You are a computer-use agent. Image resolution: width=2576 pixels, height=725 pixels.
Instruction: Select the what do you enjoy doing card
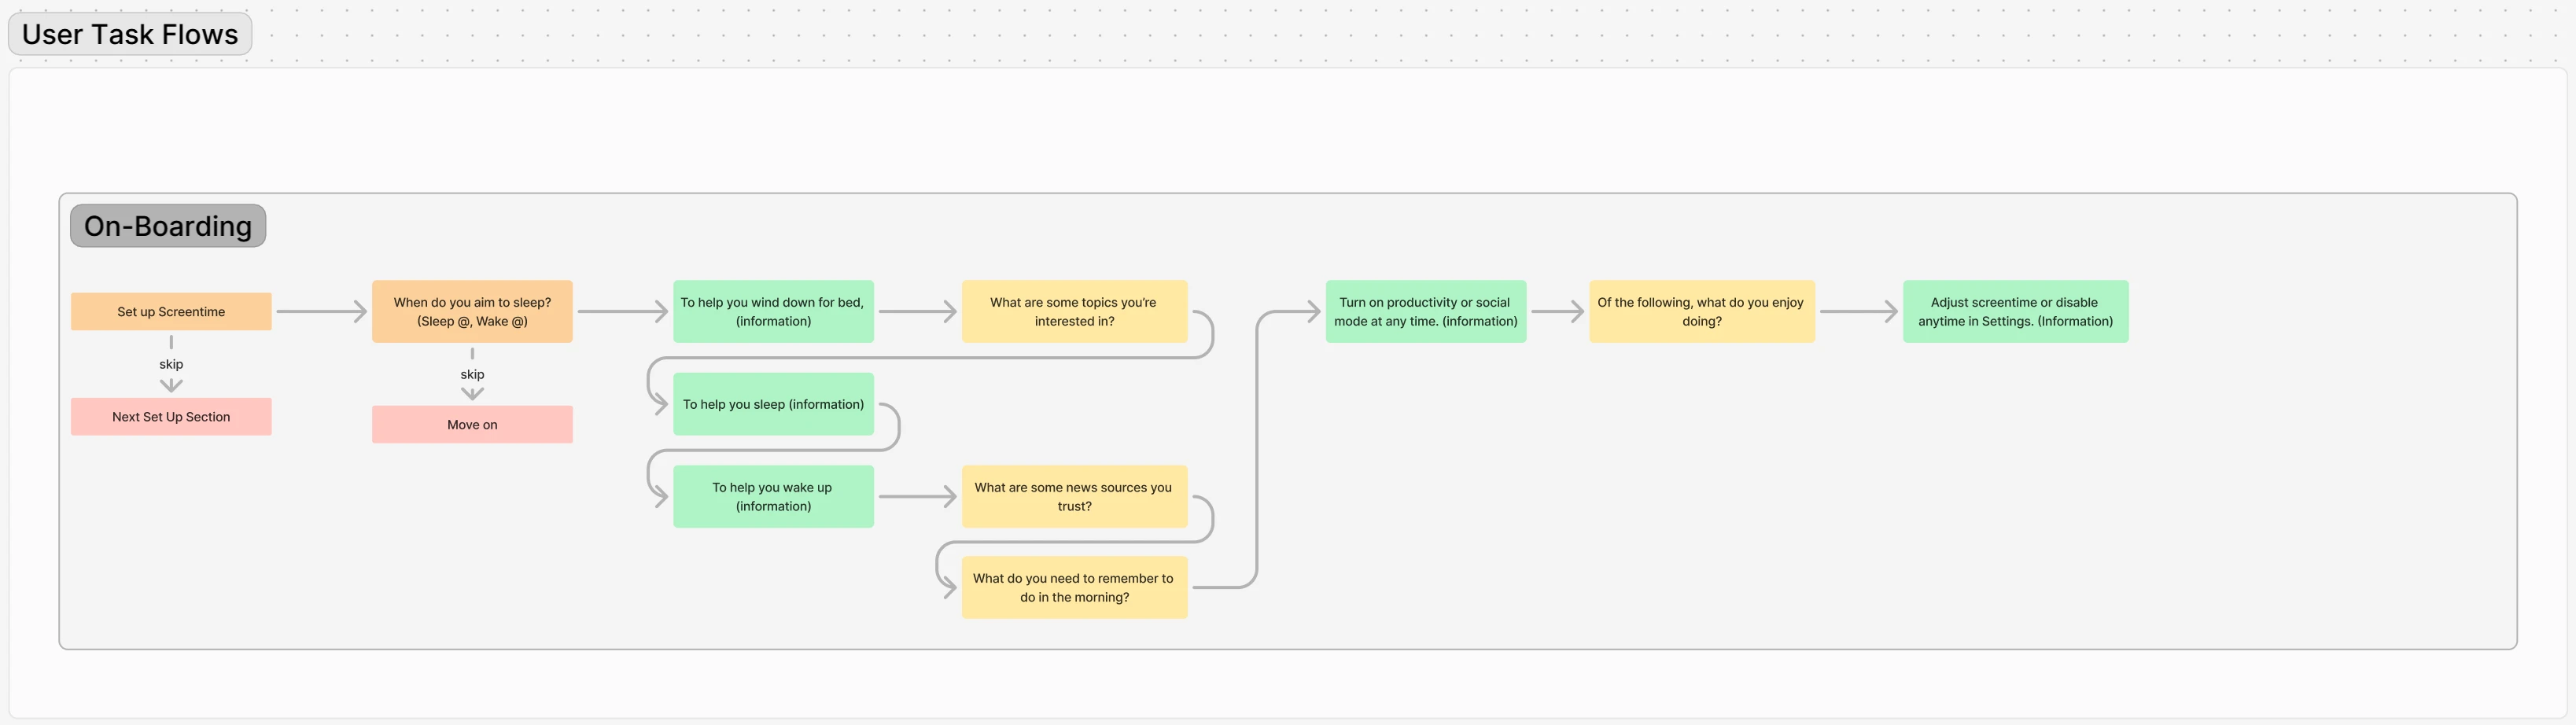click(1701, 312)
